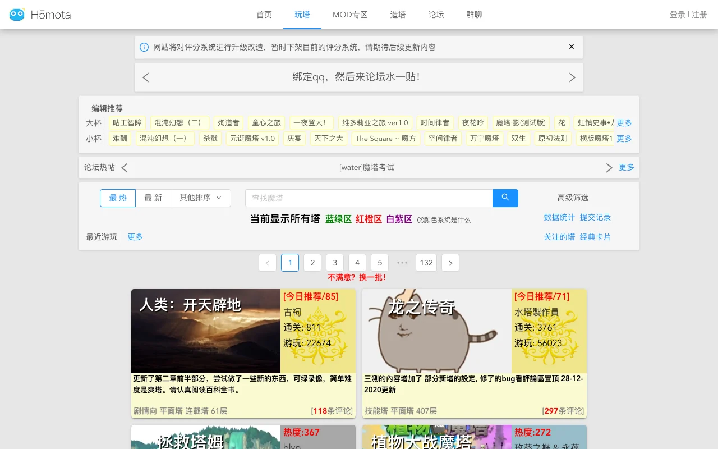The height and width of the screenshot is (449, 718).
Task: Open the 时间律者 tag
Action: click(435, 122)
